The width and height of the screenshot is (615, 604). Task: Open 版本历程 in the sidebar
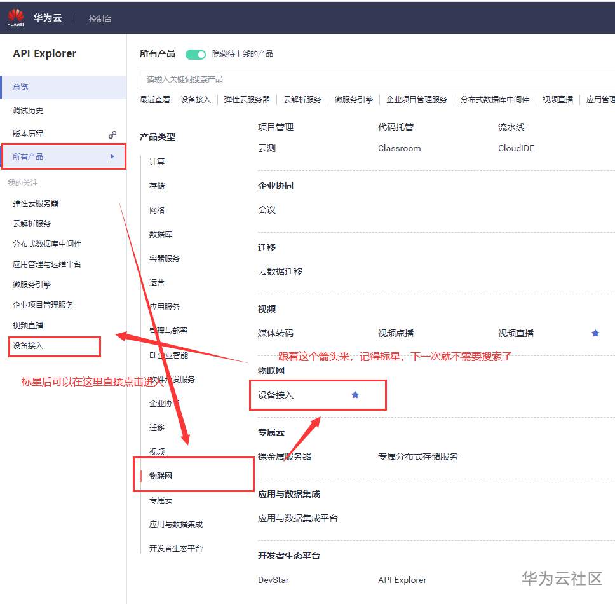tap(28, 134)
